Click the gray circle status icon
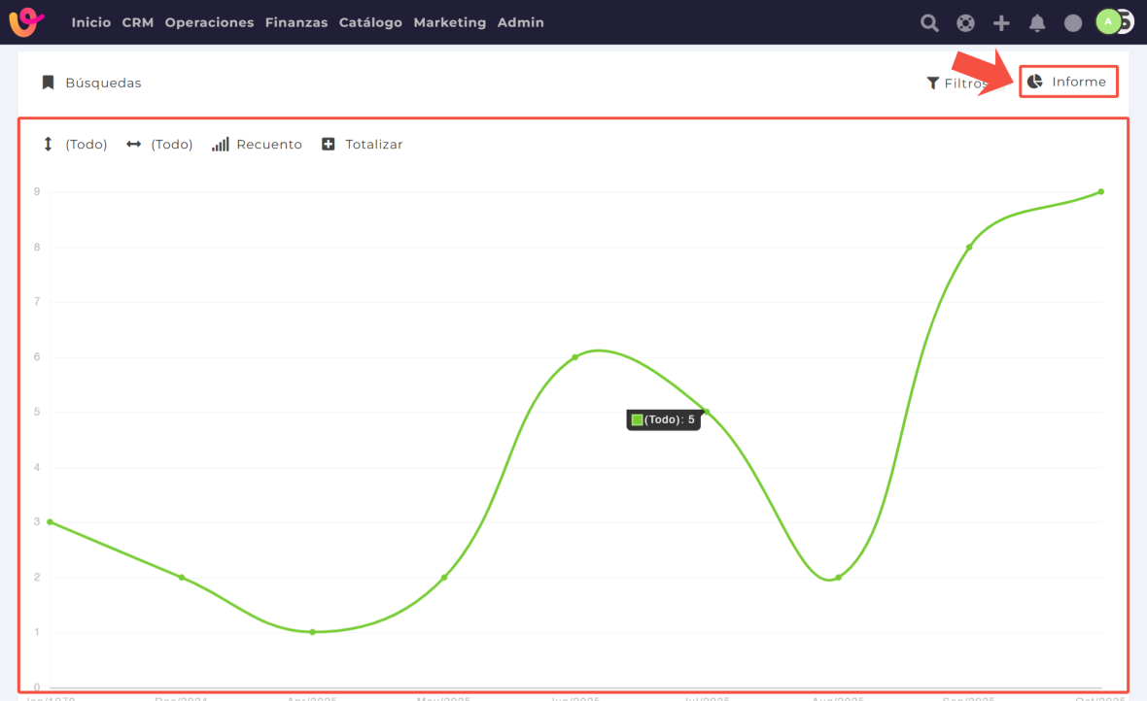Image resolution: width=1147 pixels, height=701 pixels. click(x=1073, y=22)
